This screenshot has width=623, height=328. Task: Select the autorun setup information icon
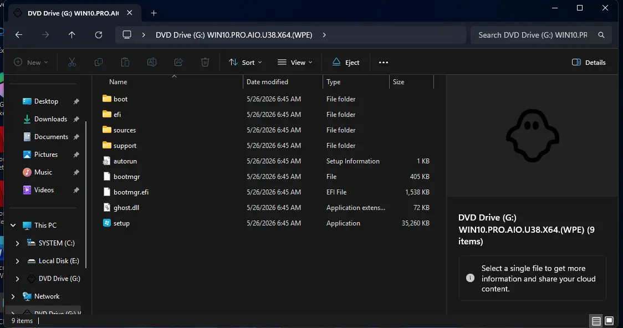click(x=106, y=161)
